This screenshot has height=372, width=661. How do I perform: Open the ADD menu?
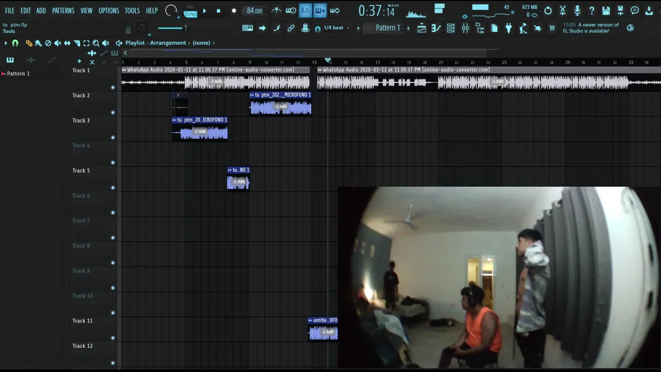coord(41,10)
